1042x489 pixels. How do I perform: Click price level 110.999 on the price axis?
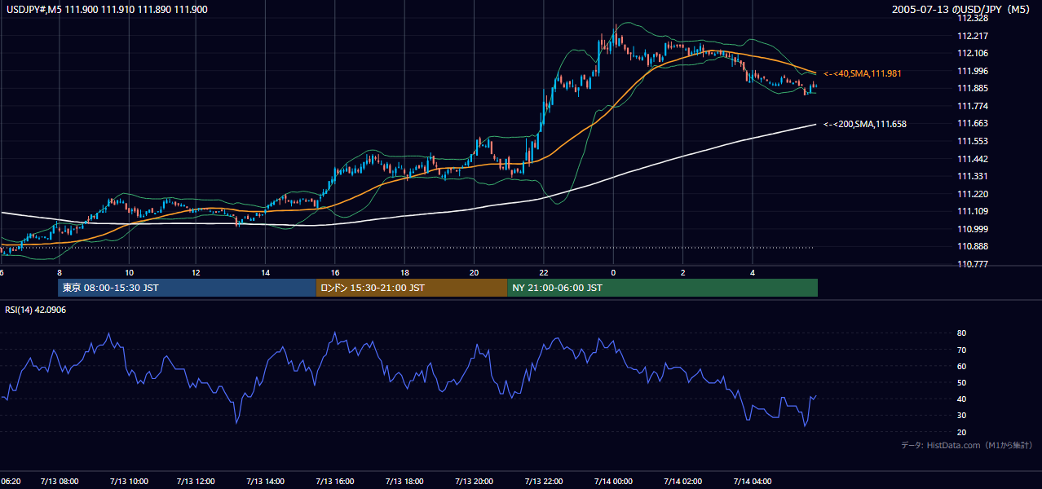[x=973, y=229]
